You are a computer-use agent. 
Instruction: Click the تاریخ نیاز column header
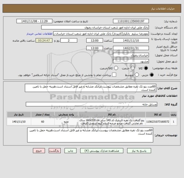coord(19,114)
